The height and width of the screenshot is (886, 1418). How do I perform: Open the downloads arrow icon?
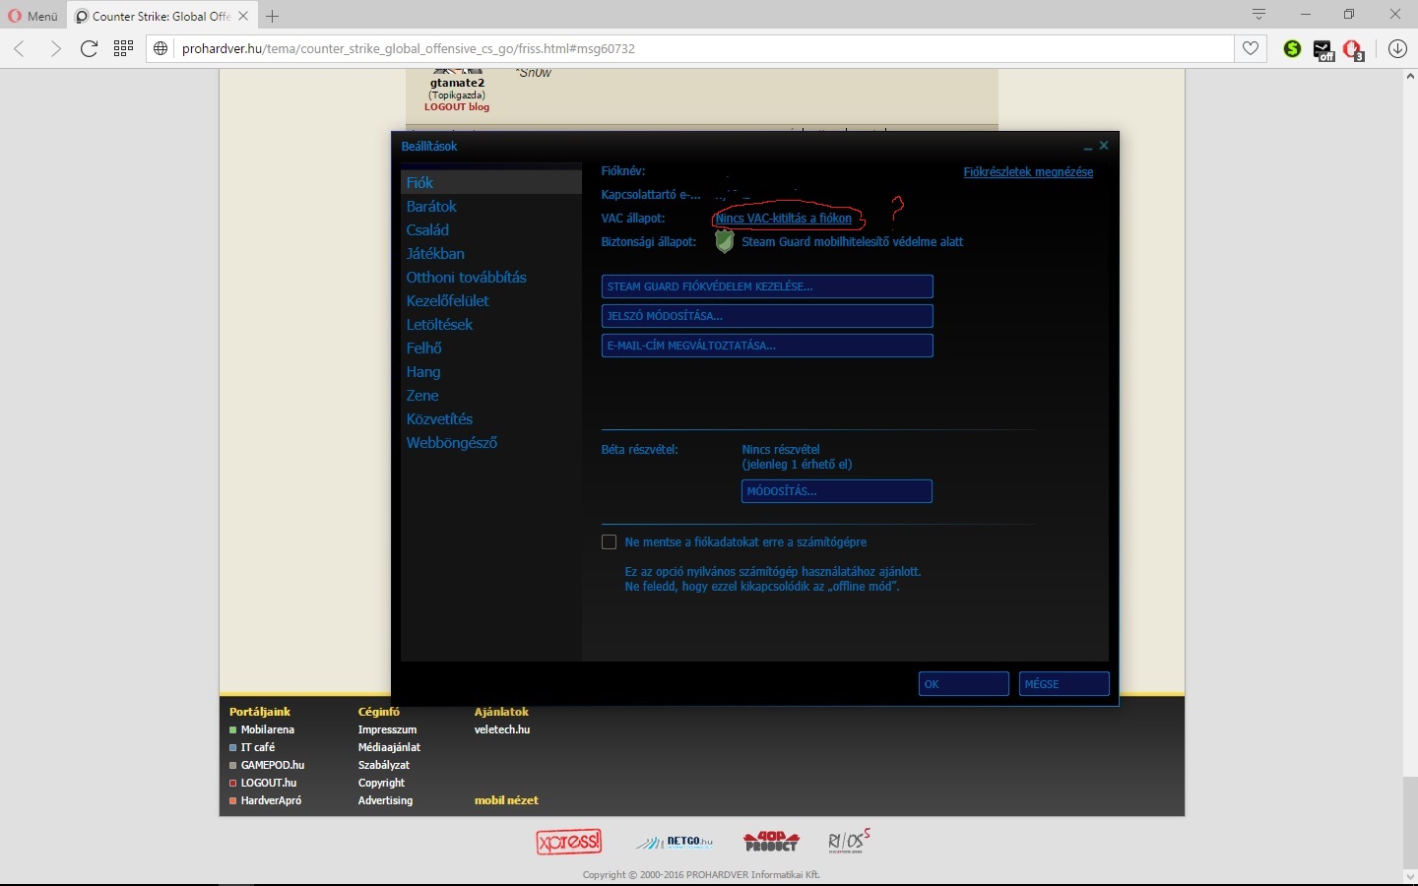click(1397, 48)
